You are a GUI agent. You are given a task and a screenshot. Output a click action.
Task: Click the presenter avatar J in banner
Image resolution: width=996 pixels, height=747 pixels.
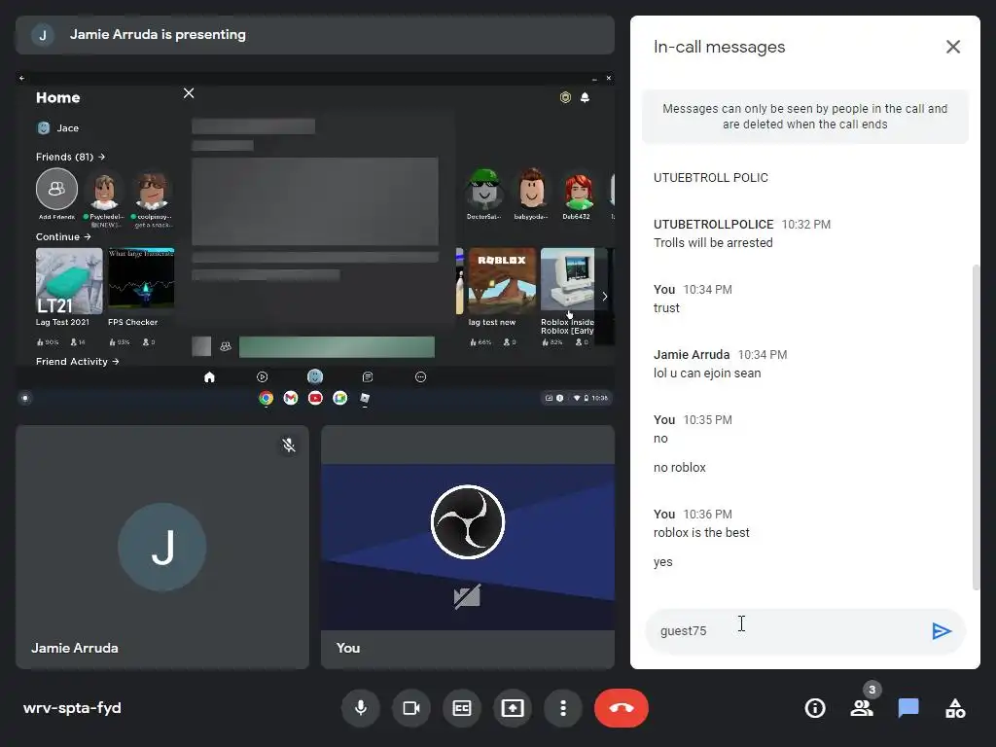click(43, 35)
